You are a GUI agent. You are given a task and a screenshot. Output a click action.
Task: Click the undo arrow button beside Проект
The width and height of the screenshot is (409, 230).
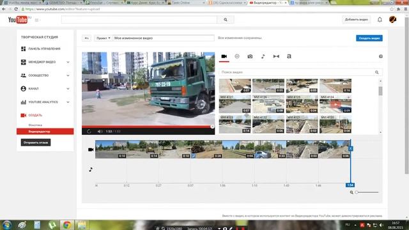(x=86, y=38)
